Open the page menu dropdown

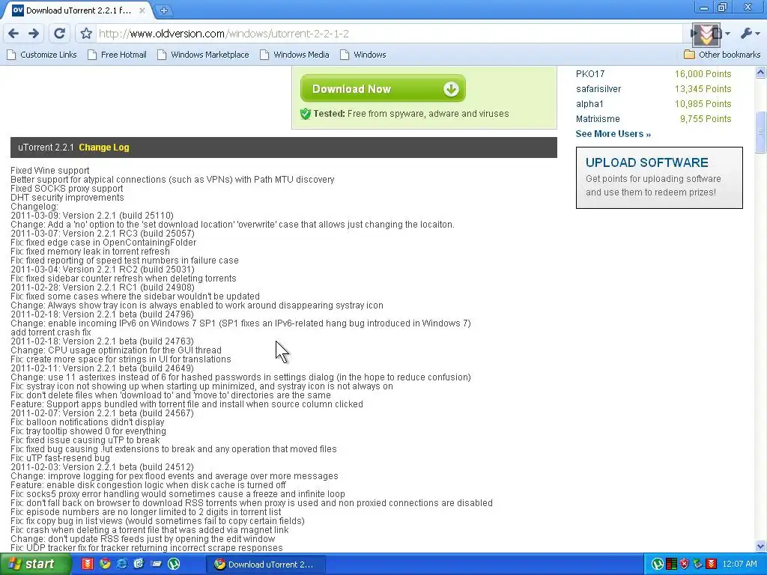tap(721, 33)
